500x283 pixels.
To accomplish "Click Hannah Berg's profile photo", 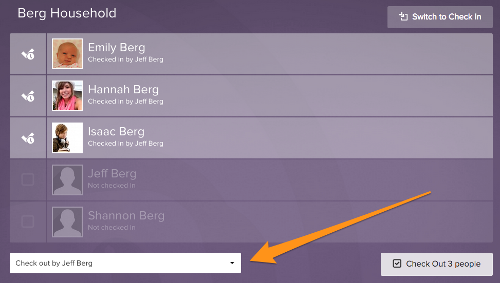I will pos(67,96).
